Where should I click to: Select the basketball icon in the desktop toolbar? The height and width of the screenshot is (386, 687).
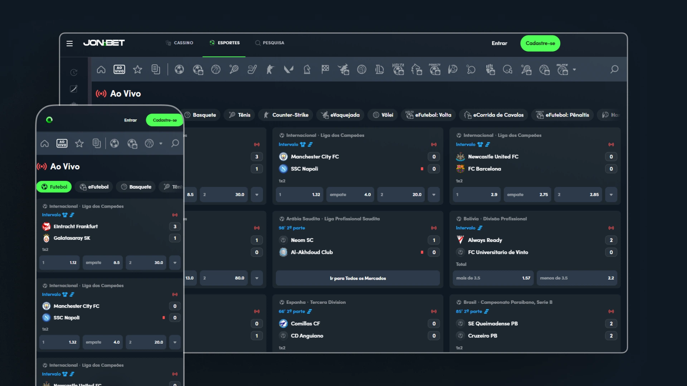point(216,69)
